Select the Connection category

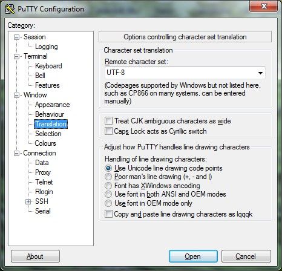tap(39, 153)
